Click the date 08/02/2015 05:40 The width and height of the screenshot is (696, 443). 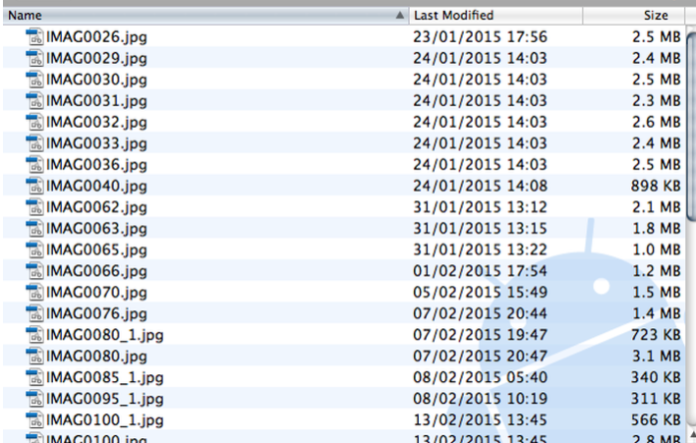coord(481,377)
